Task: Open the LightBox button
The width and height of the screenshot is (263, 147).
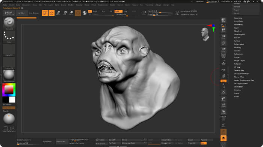Action: 21,13
